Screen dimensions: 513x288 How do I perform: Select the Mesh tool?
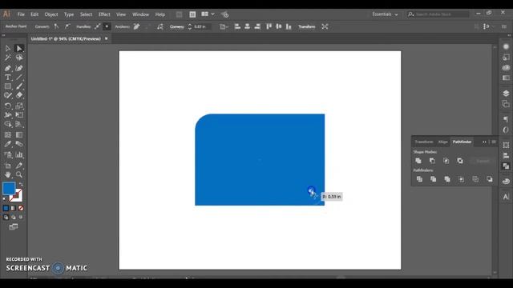[x=8, y=135]
